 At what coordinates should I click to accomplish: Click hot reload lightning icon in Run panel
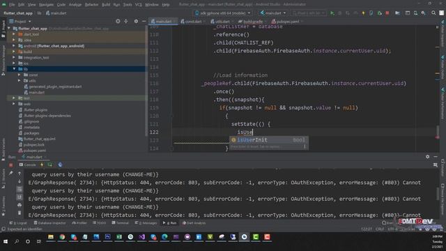tap(42, 165)
